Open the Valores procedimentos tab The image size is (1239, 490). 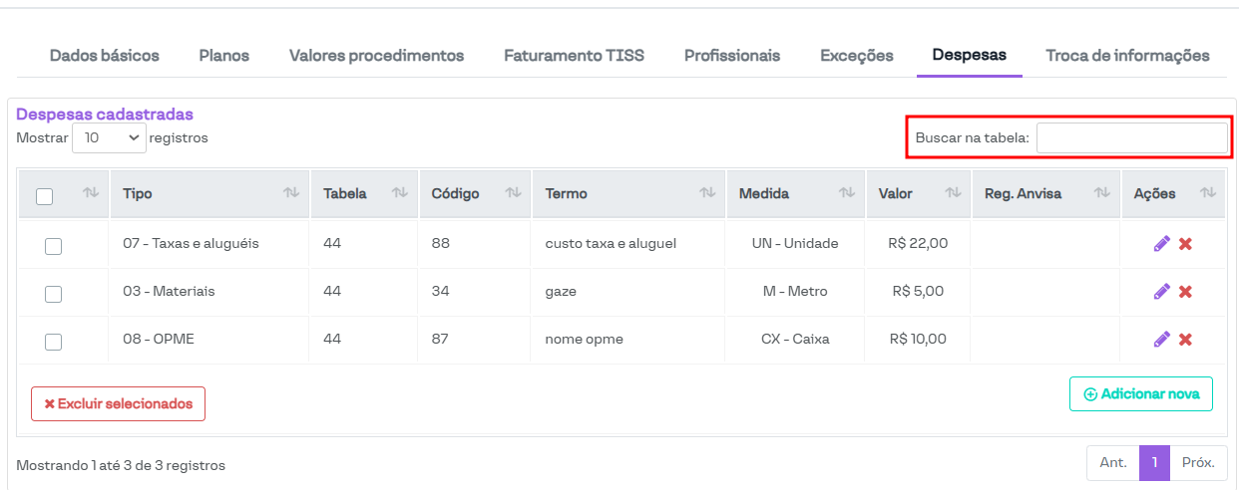[376, 56]
